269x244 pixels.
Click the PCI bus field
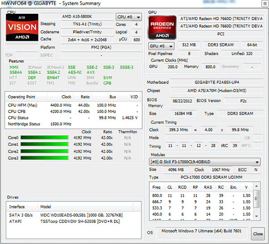pos(221,34)
